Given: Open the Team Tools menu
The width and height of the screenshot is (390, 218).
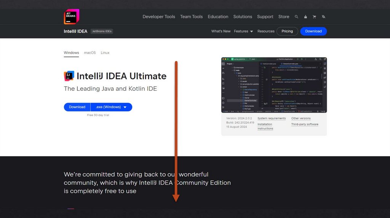Looking at the screenshot, I should coord(191,17).
